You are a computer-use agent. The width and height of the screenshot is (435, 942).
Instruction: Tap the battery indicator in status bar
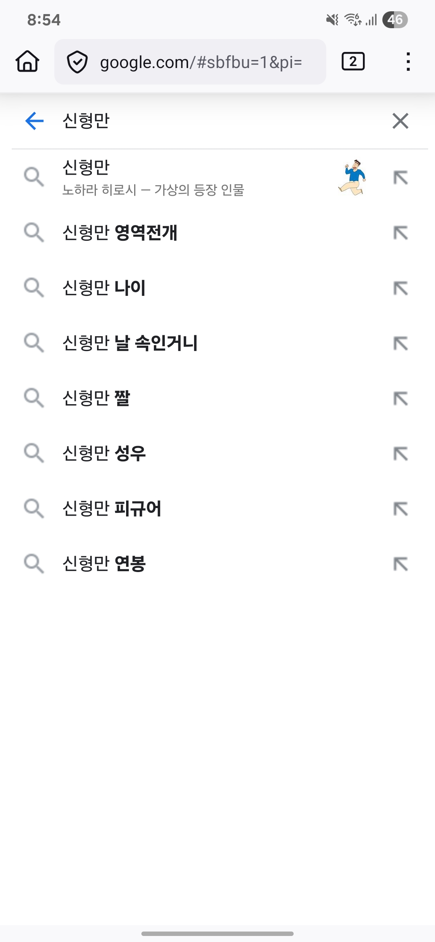point(395,20)
